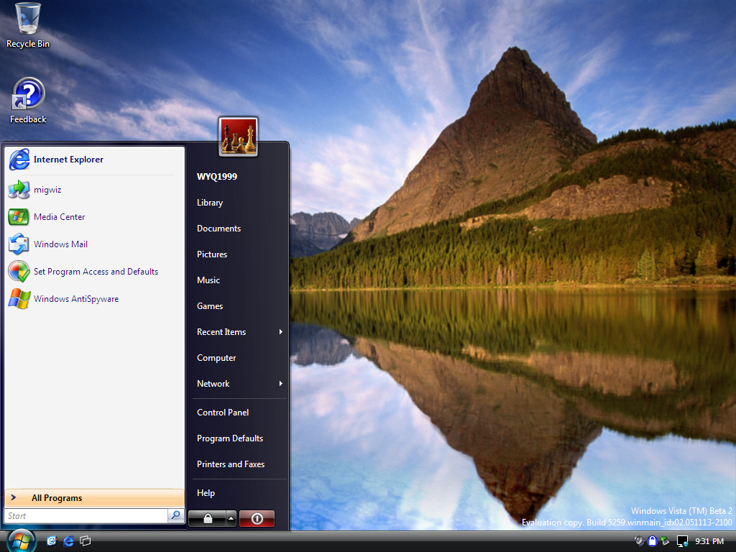Open the first quick launch icon next to Start orb
The width and height of the screenshot is (736, 552).
click(52, 541)
